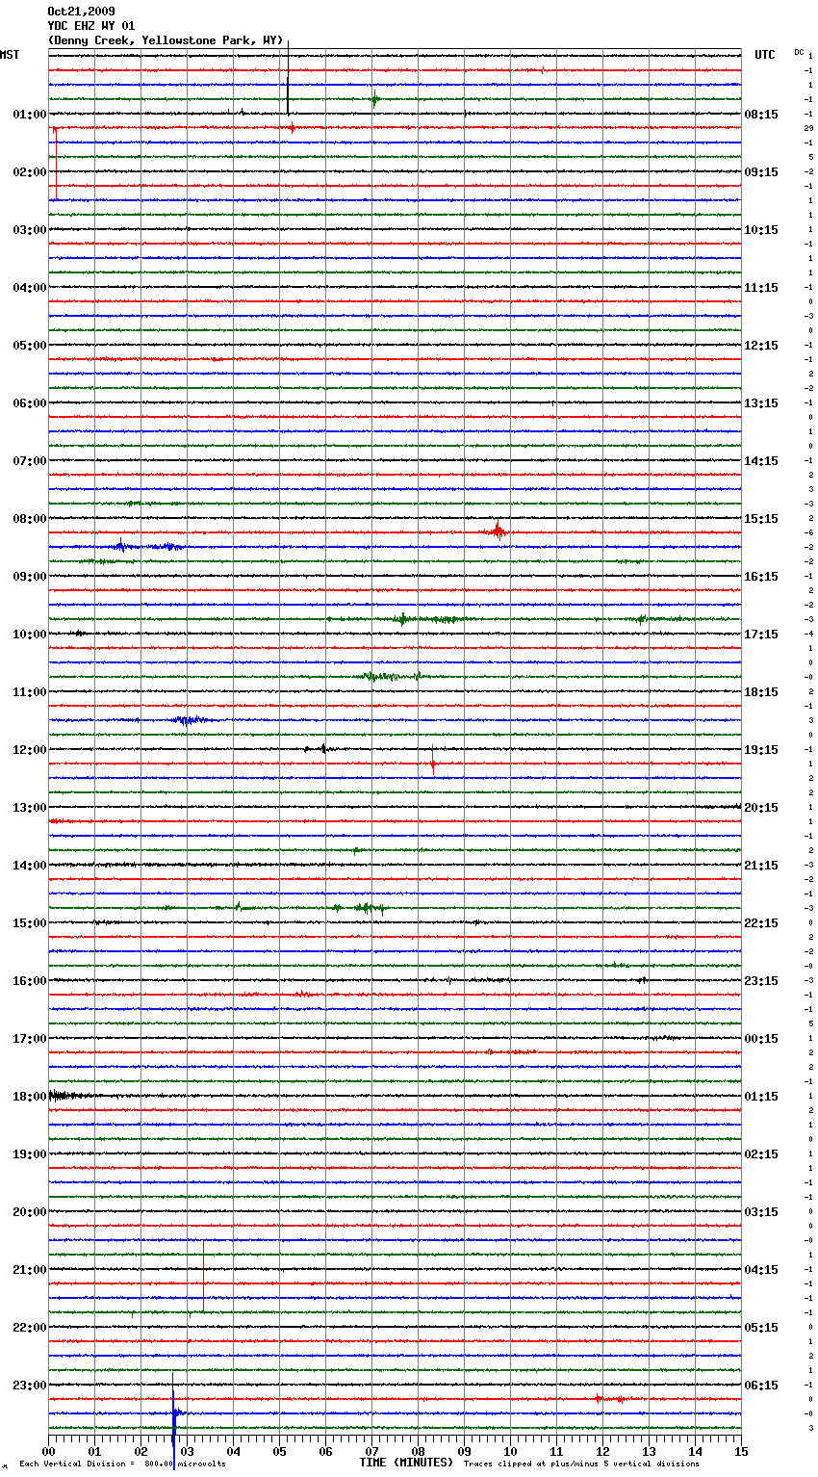Select the 05:00 MST time label

point(30,346)
